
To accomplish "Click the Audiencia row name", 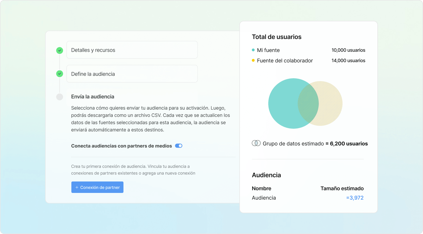I will tap(264, 198).
